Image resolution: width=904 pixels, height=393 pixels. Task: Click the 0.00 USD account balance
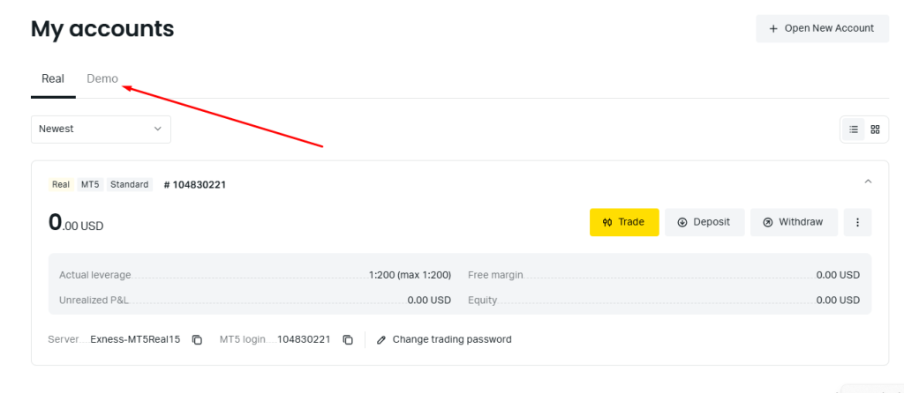76,224
